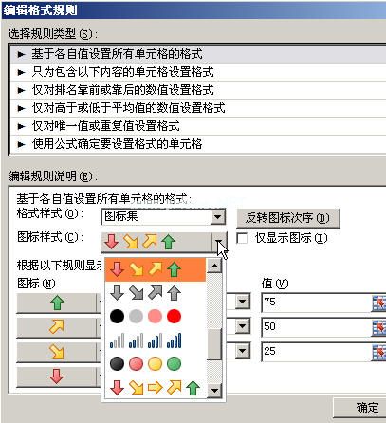Image resolution: width=386 pixels, height=423 pixels.
Task: Open the dropdown left of value 50
Action: [x=243, y=326]
